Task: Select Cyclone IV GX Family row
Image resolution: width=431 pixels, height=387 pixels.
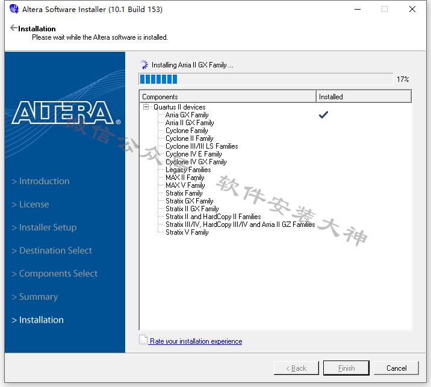Action: (196, 162)
